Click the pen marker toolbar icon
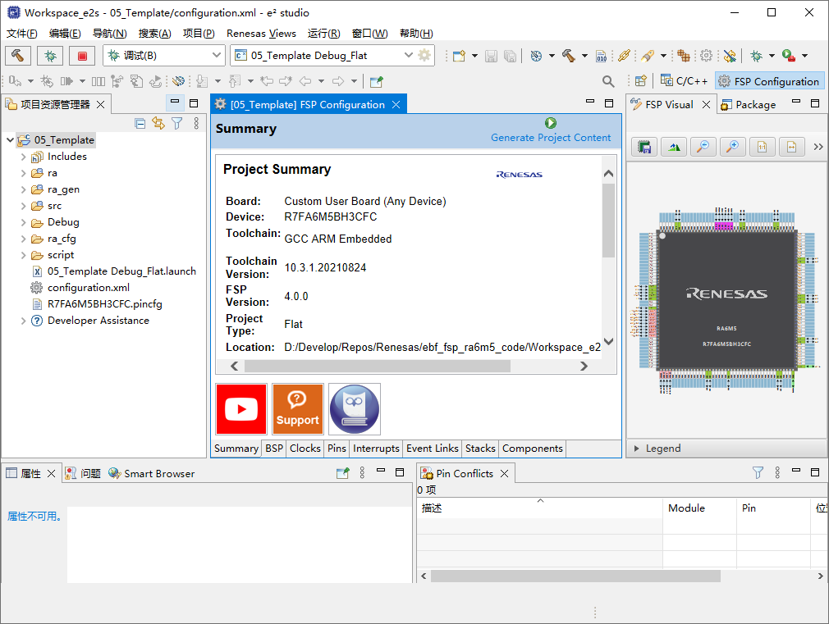The image size is (829, 624). [x=648, y=56]
